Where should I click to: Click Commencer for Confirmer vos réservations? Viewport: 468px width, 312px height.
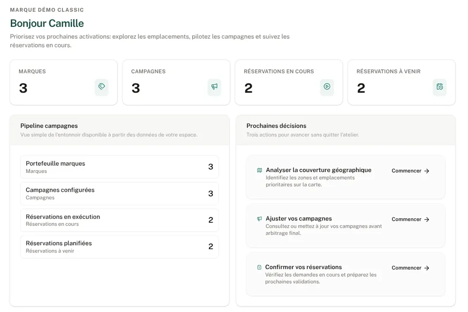[x=410, y=268]
